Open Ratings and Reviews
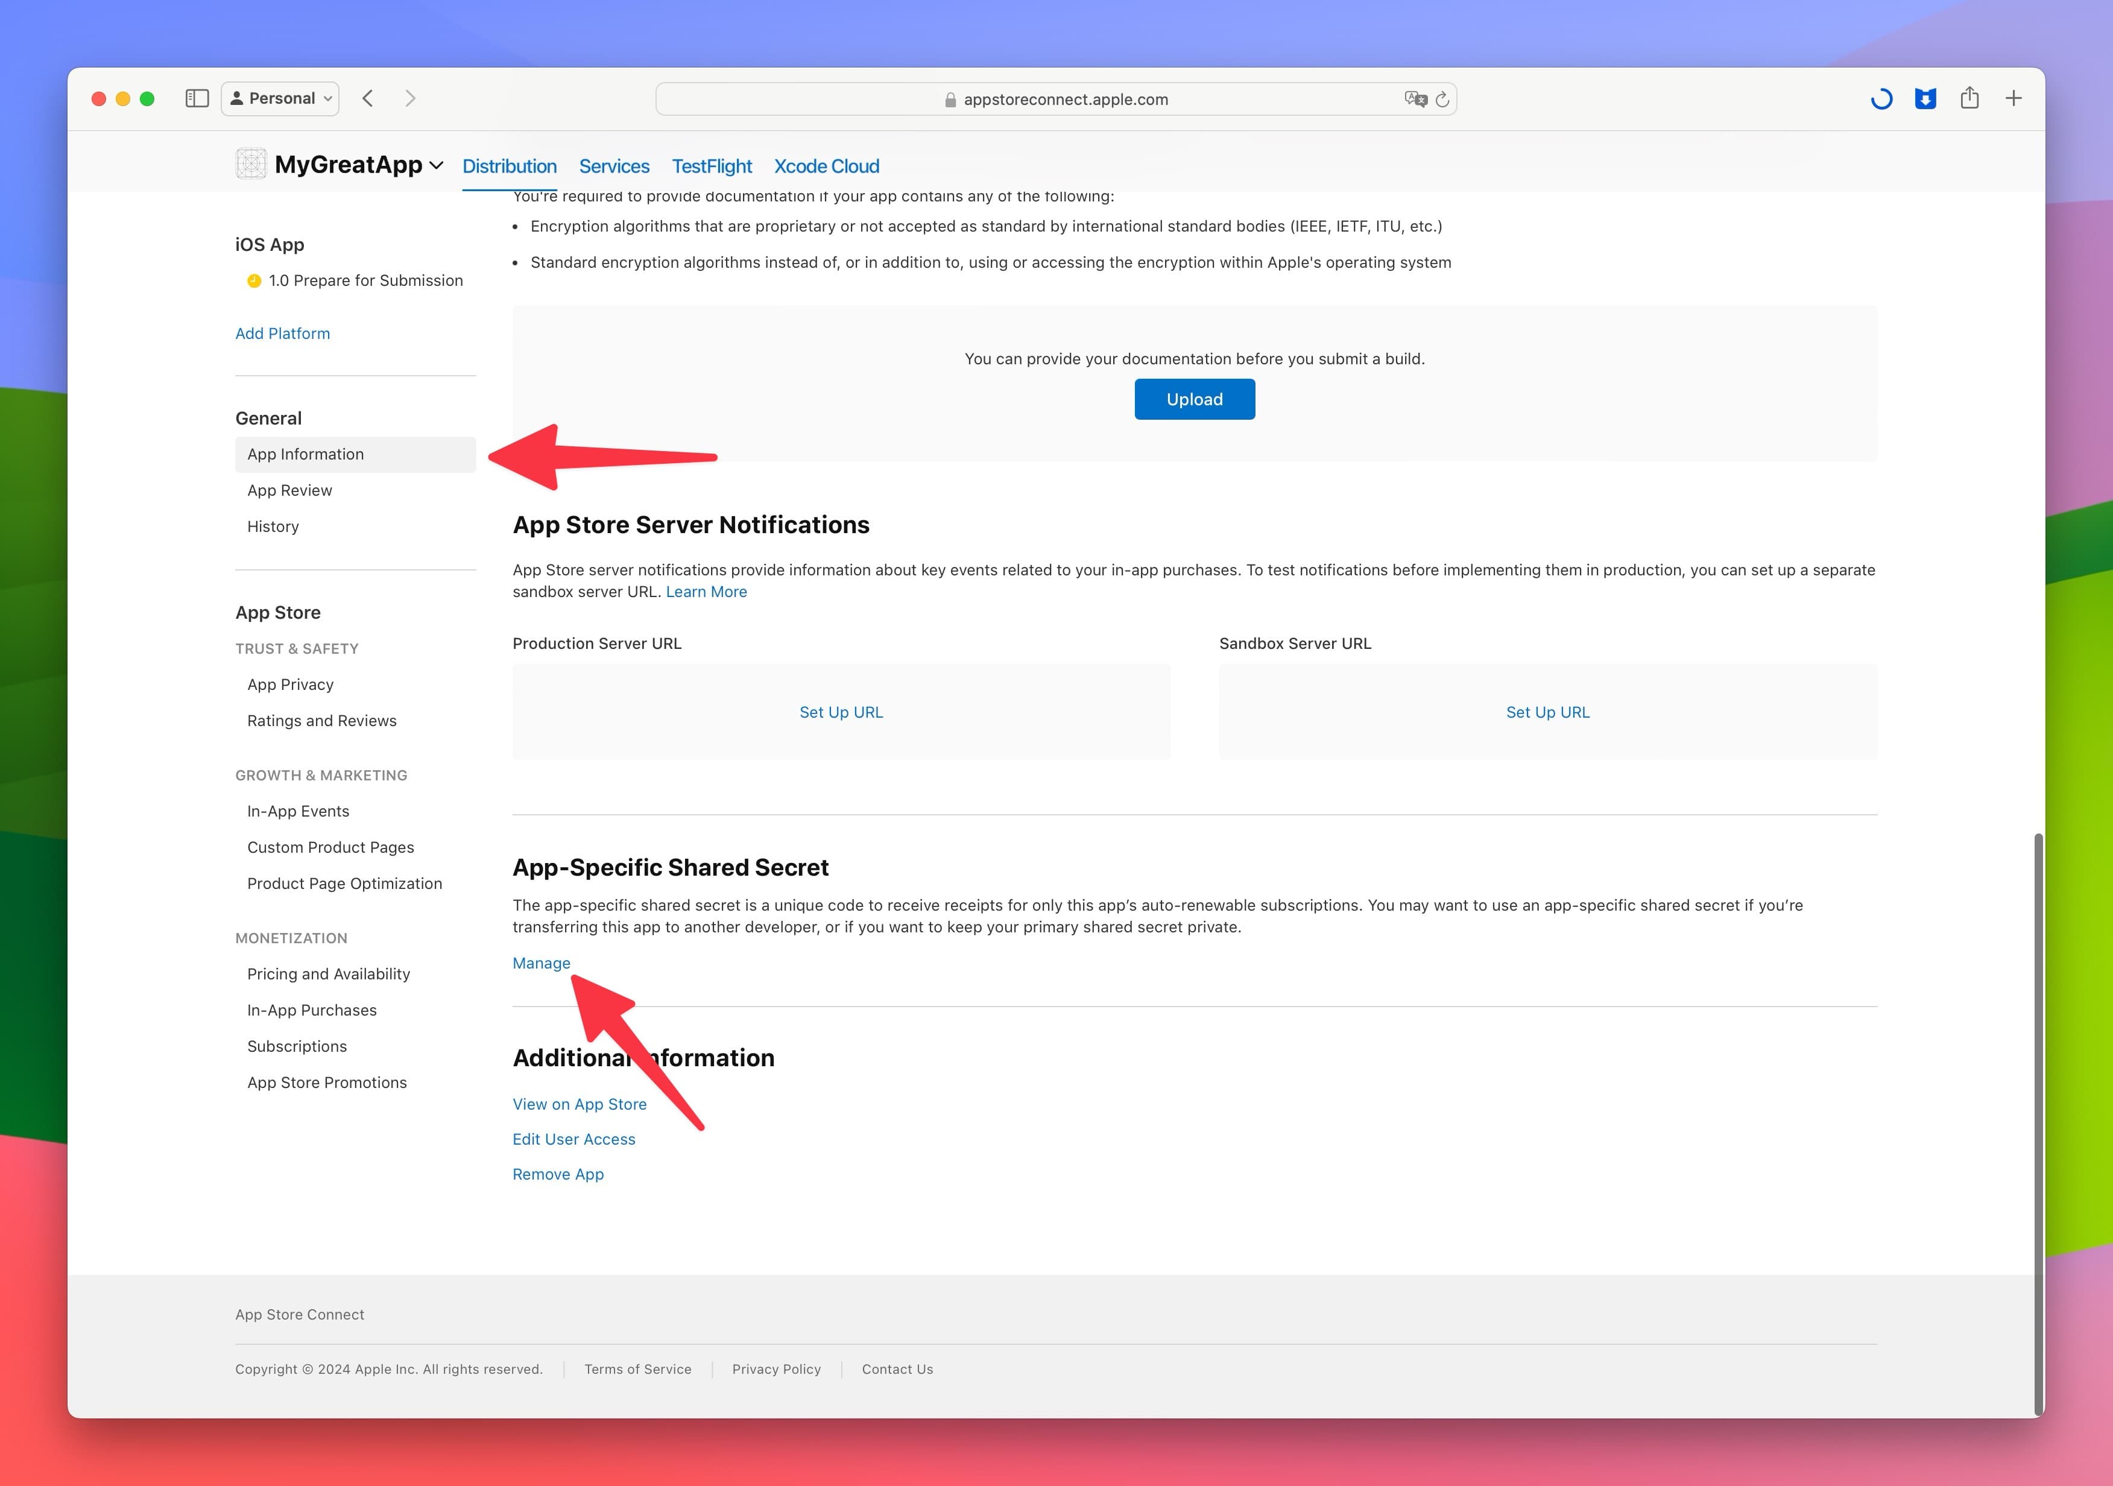 coord(322,721)
